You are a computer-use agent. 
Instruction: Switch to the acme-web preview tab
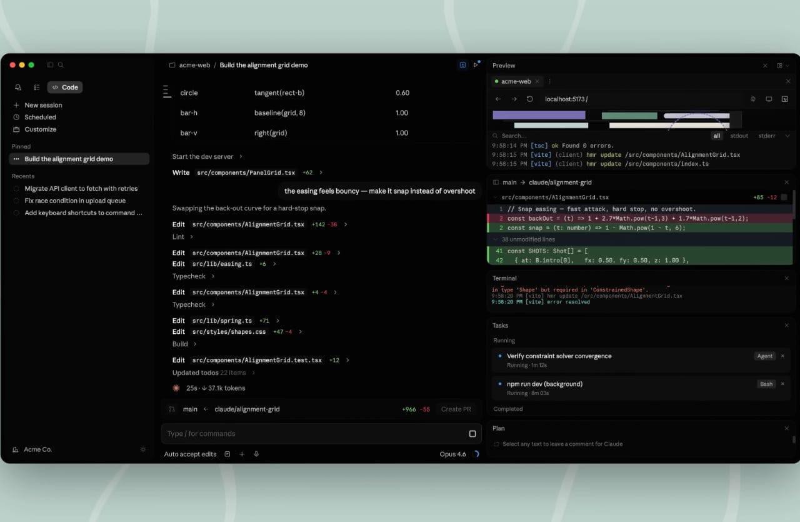[516, 81]
